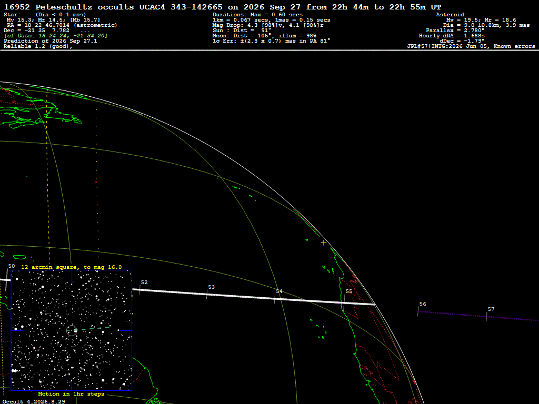
Task: Click the 'Motion in 1hr steps' label
Action: coord(71,393)
